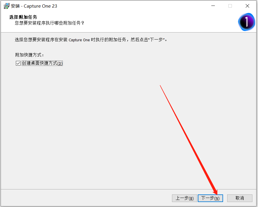Click the tail start of the red arrow
The image size is (258, 207).
coord(160,85)
